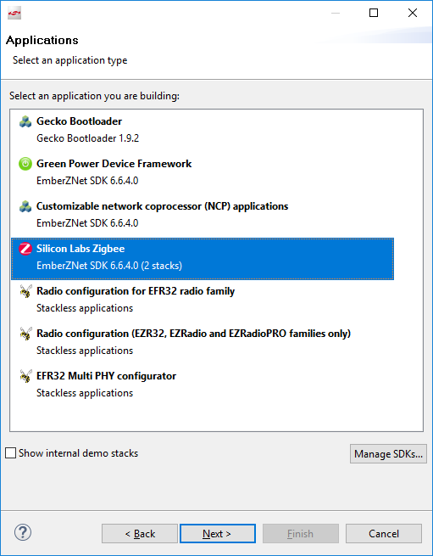The image size is (433, 556).
Task: Enable Show internal demo stacks checkbox
Action: click(x=11, y=452)
